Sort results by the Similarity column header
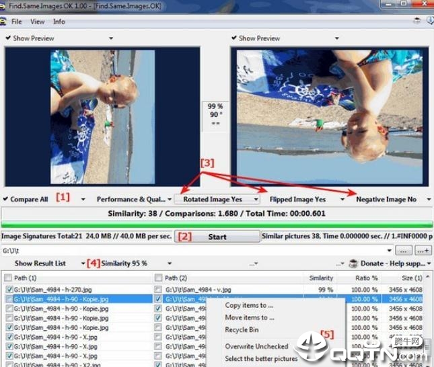 click(321, 278)
